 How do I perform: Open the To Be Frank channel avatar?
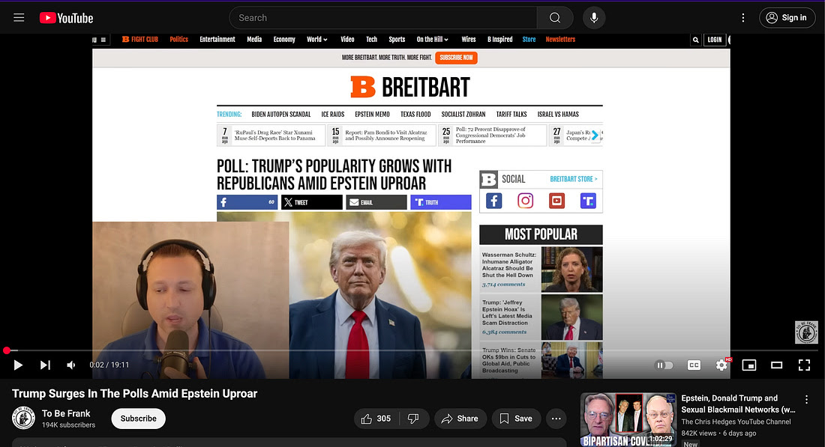pyautogui.click(x=24, y=419)
